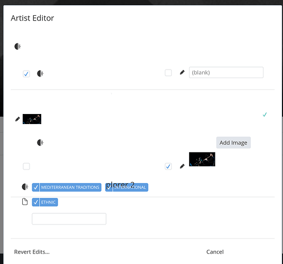Viewport: 283px width, 264px height.
Task: Click the Add Image button
Action: click(x=233, y=143)
